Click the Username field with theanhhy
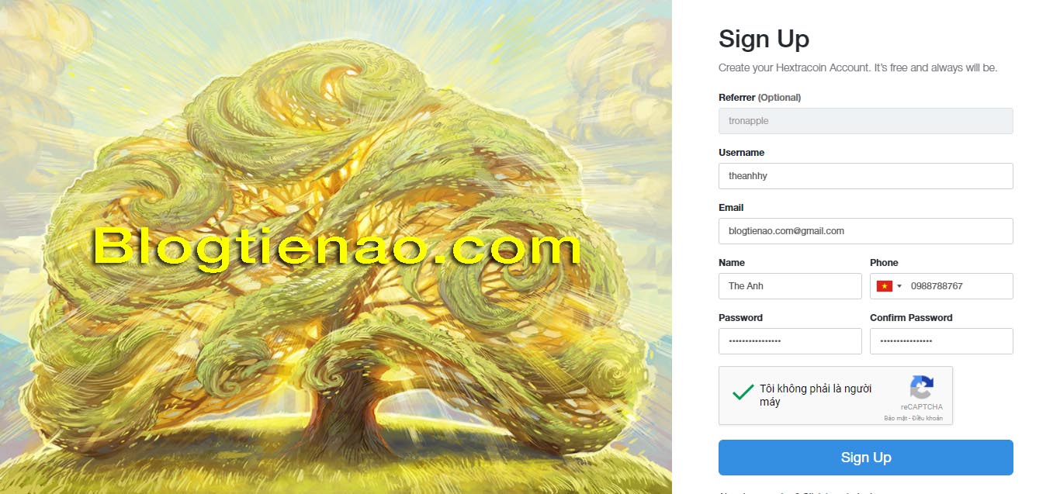The width and height of the screenshot is (1060, 494). coord(866,176)
